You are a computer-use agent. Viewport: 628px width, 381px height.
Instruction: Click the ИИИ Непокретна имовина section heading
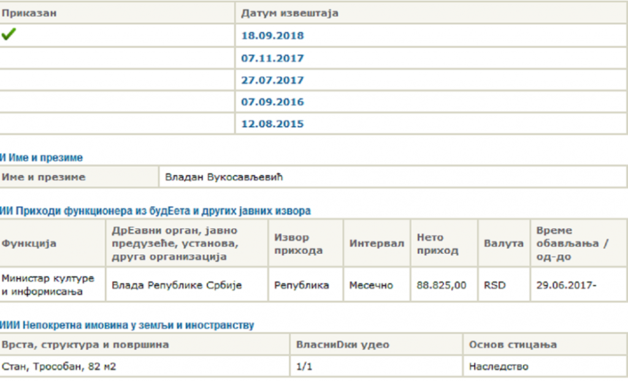coord(128,325)
